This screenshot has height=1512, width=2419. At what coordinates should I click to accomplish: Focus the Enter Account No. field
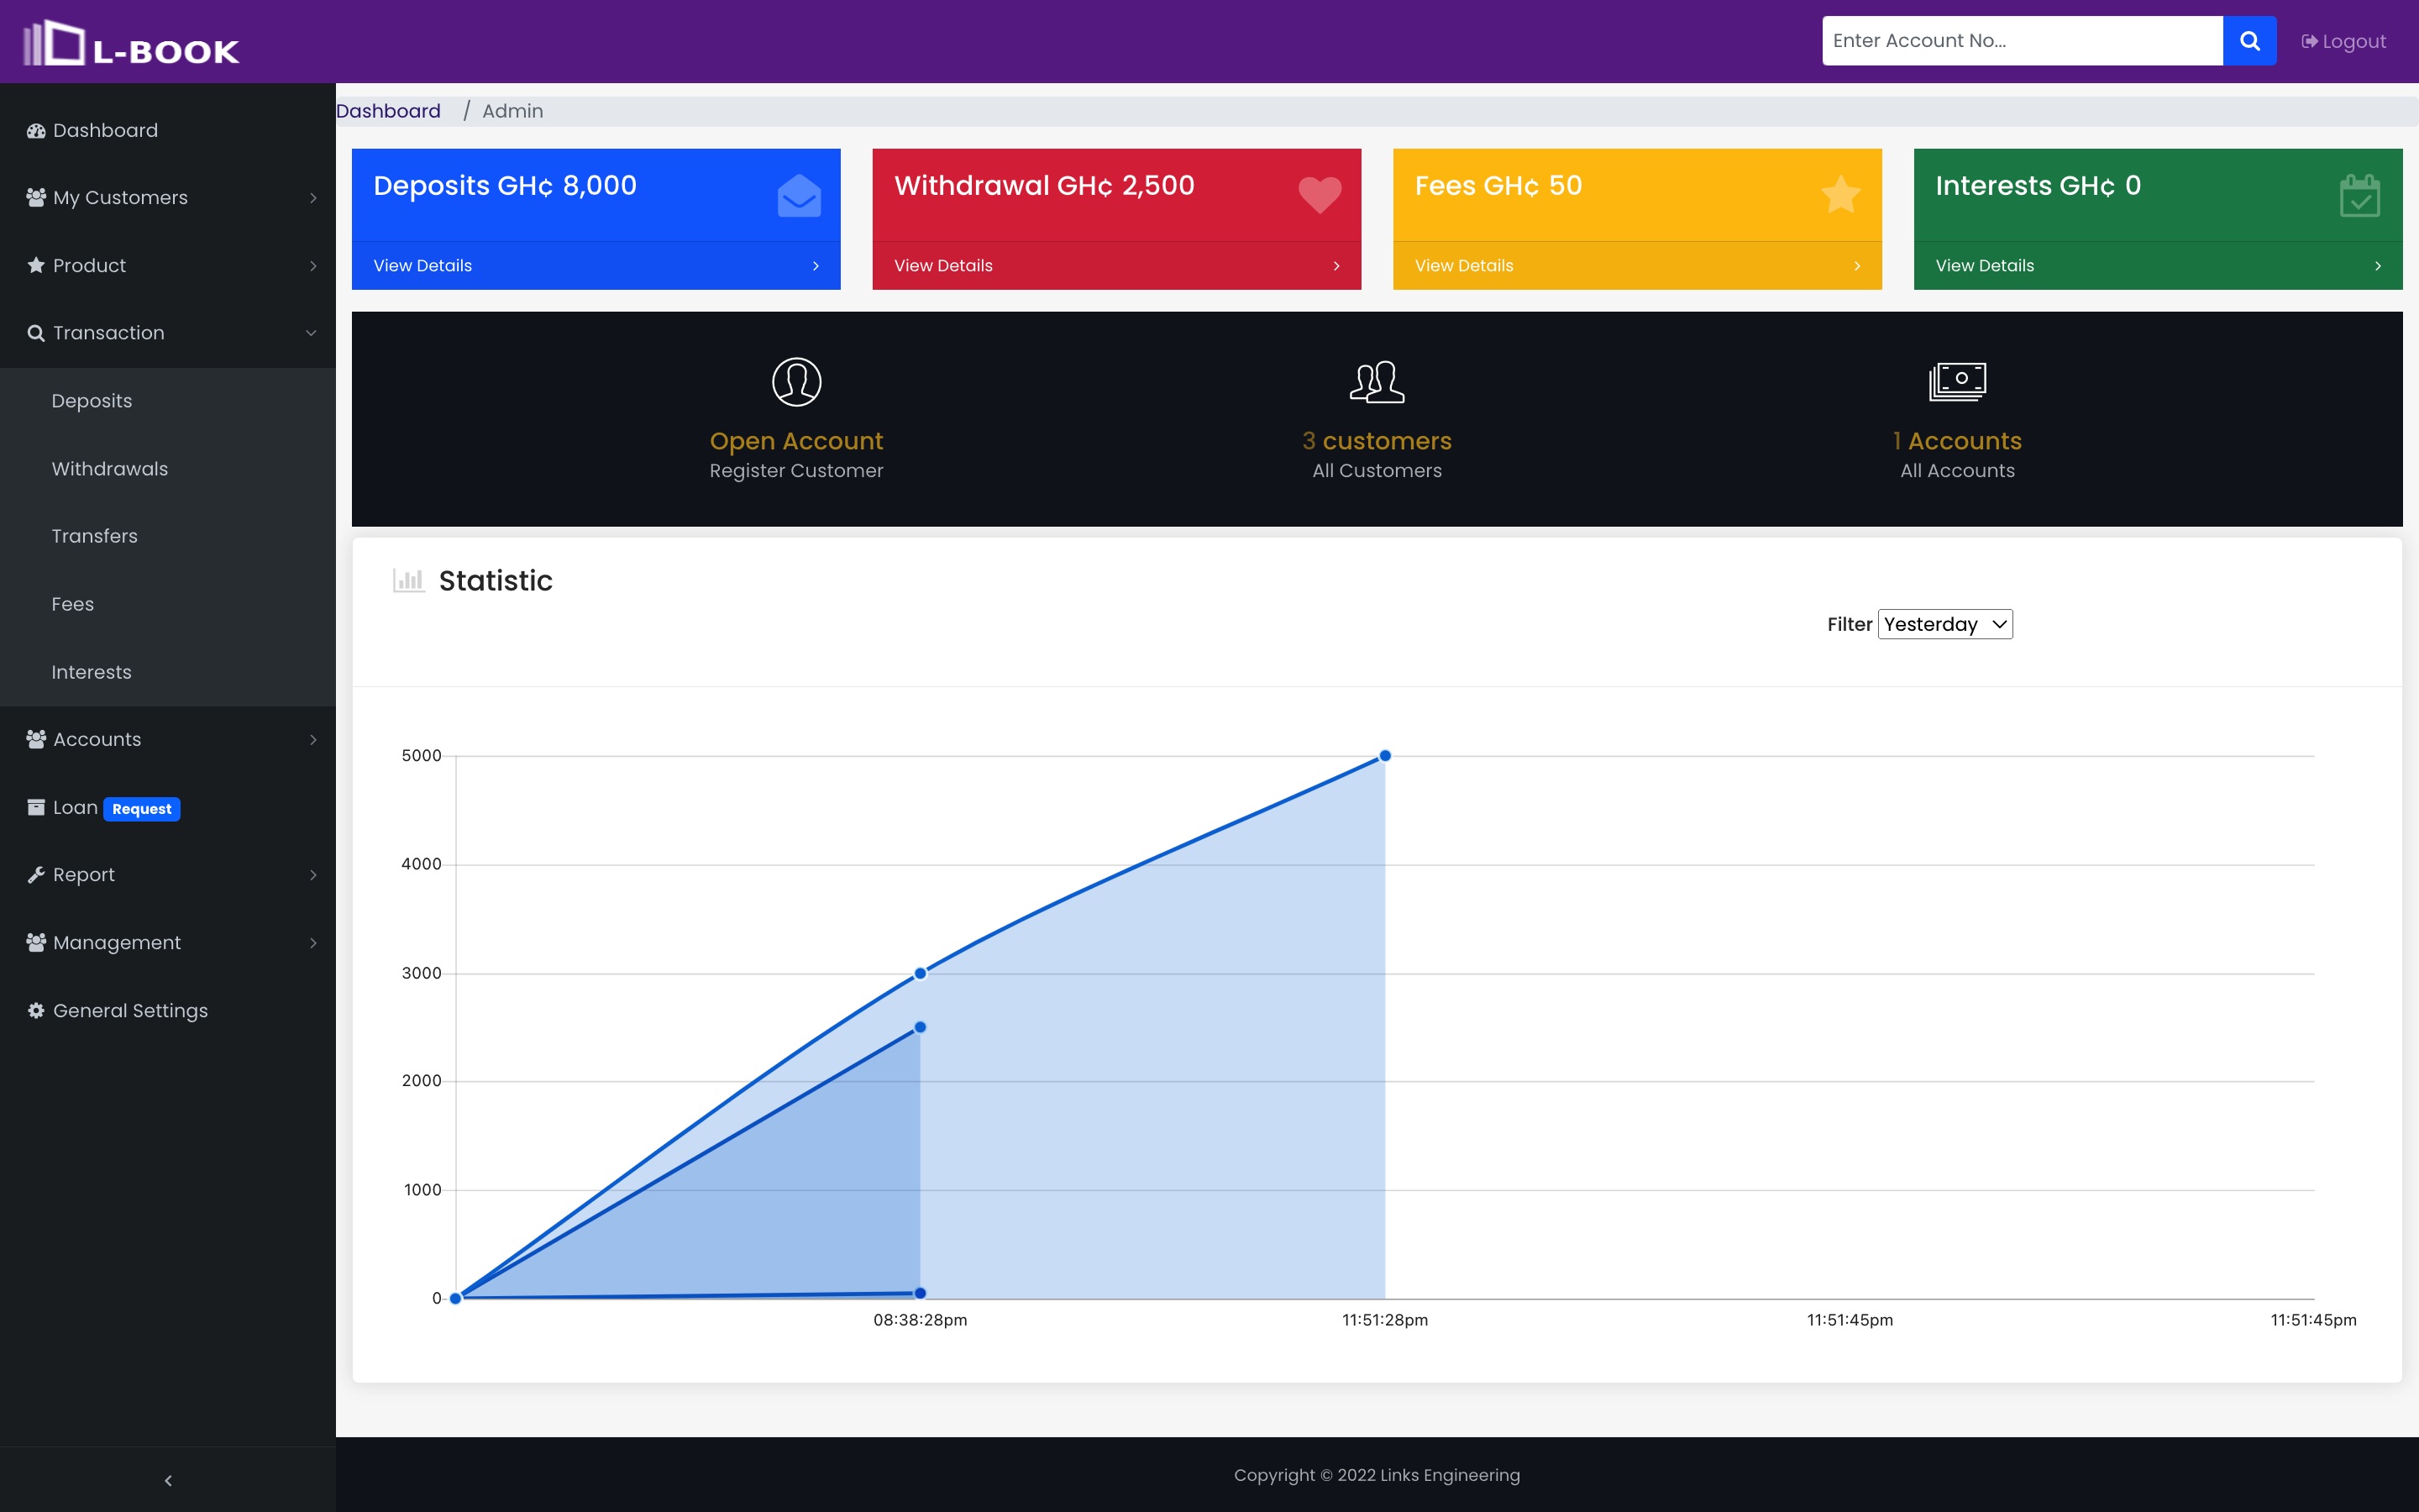(2021, 41)
